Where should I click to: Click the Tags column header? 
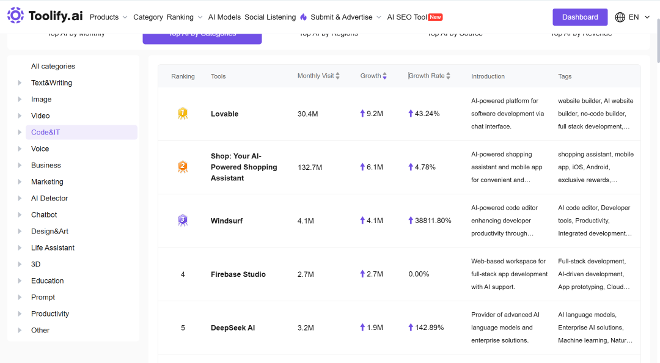coord(565,76)
